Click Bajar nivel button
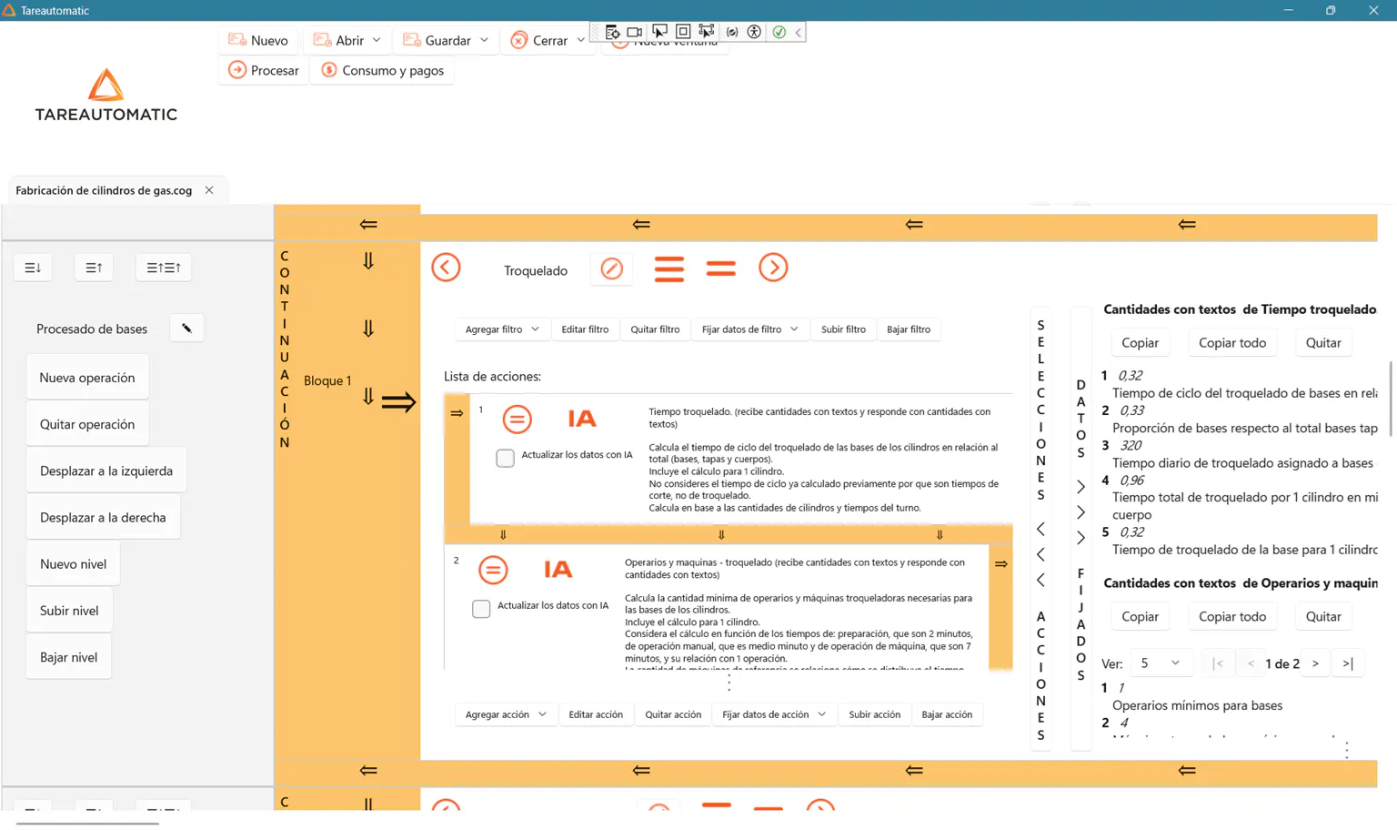Image resolution: width=1397 pixels, height=830 pixels. pyautogui.click(x=69, y=657)
